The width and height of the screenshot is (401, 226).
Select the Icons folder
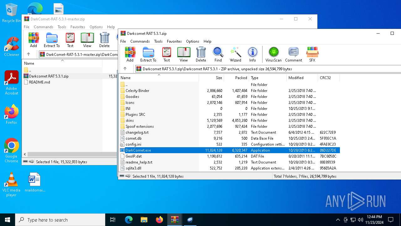[130, 102]
